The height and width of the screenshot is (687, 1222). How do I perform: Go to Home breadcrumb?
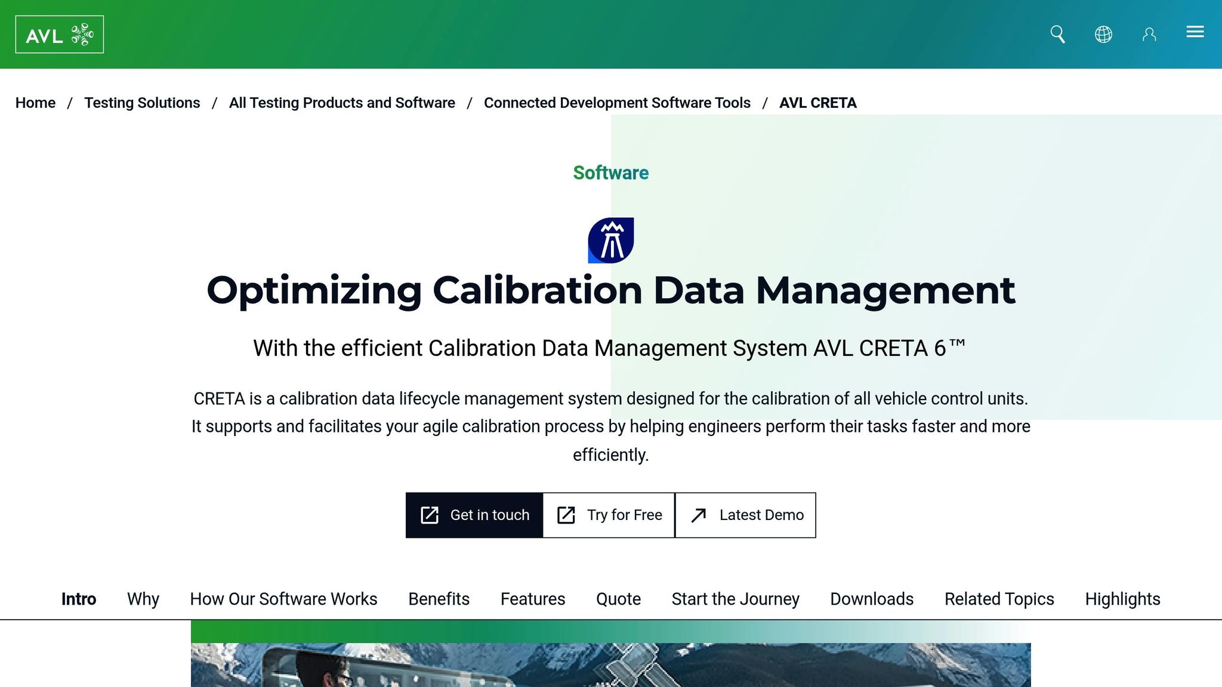35,103
